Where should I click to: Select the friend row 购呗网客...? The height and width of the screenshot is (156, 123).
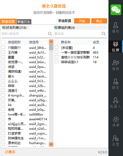click(25, 129)
